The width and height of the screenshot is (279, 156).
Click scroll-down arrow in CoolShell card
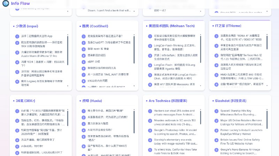134,86
